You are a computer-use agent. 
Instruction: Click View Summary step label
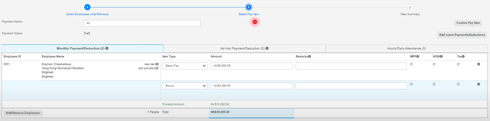[x=410, y=14]
